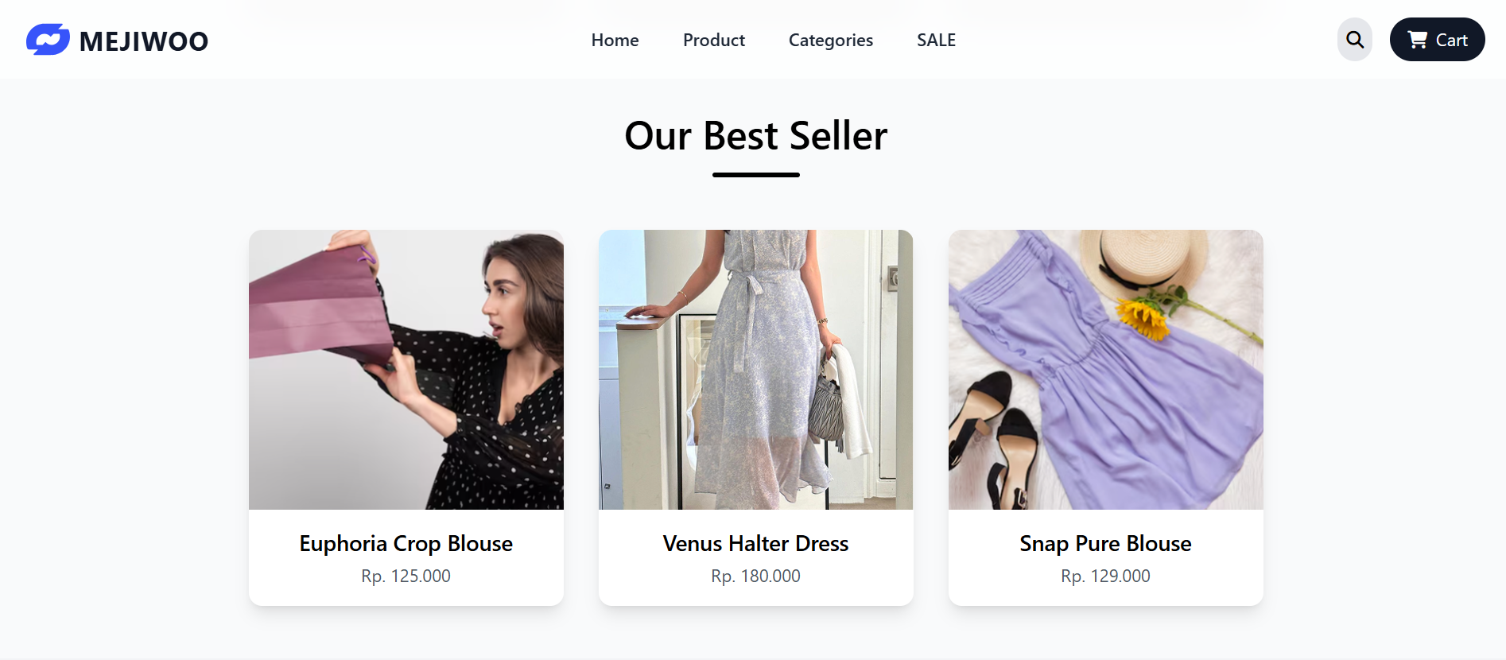
Task: Navigate to Categories
Action: 830,40
